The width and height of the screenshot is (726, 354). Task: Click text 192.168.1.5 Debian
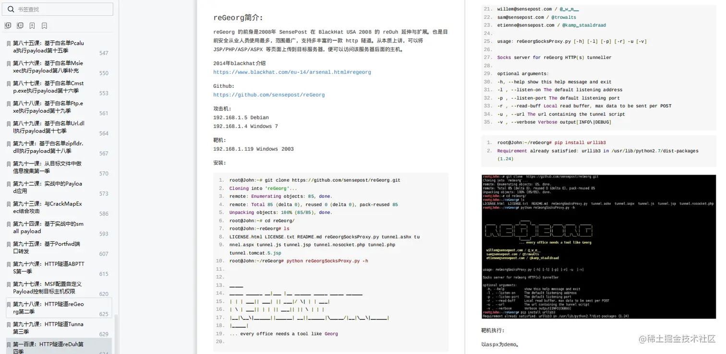(x=241, y=118)
